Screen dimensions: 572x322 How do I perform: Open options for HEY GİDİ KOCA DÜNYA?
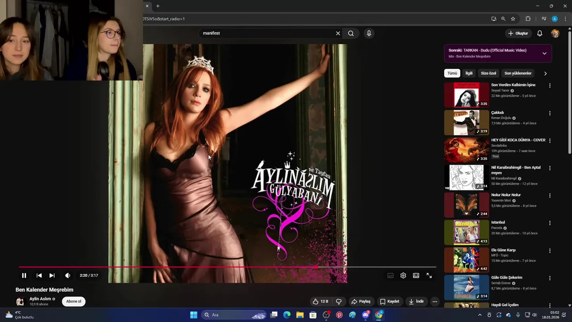pos(550,140)
